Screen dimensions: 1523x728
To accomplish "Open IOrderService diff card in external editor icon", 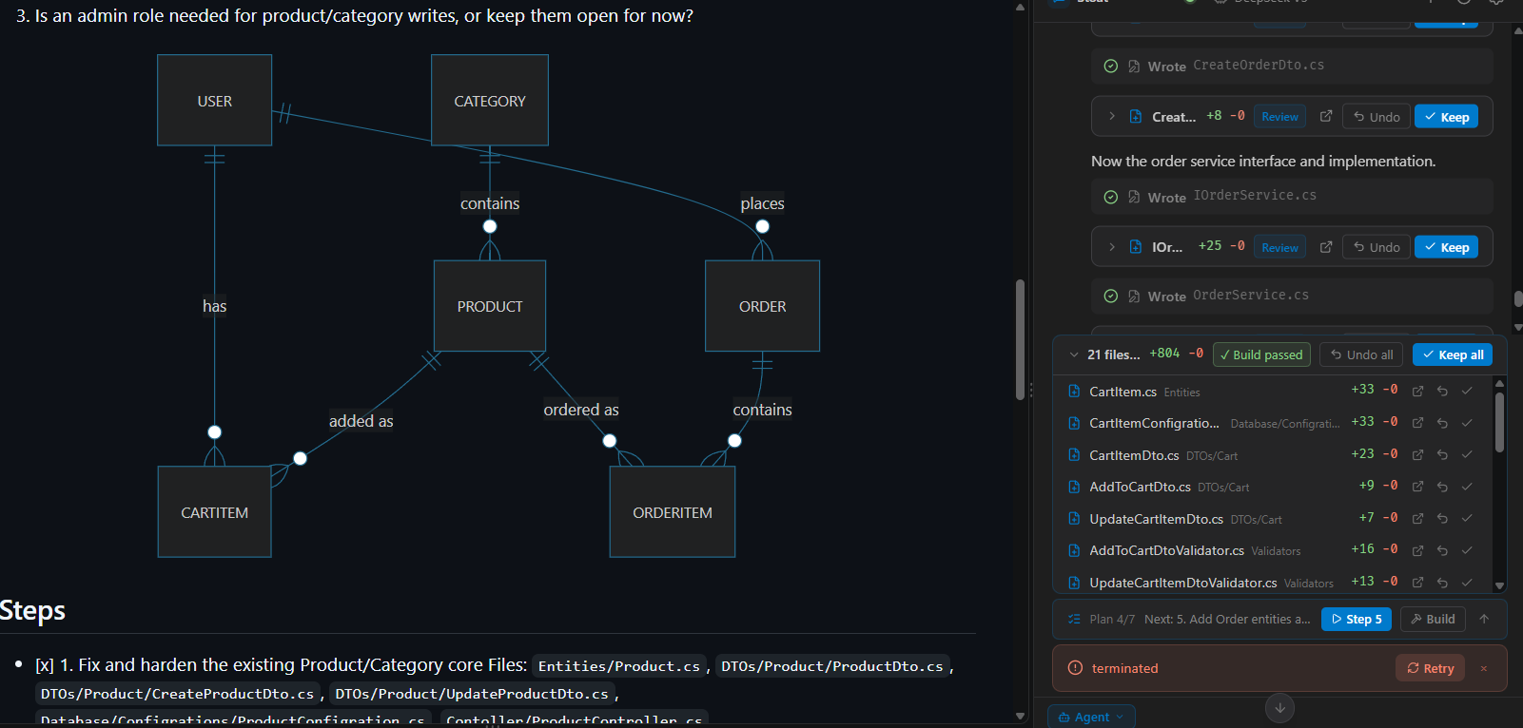I will (x=1326, y=246).
